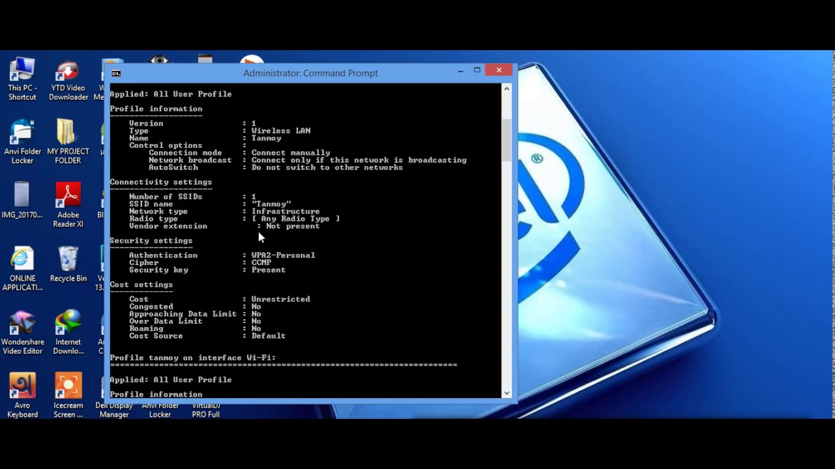
Task: Click the text "WPA2-Personal"
Action: tap(283, 255)
